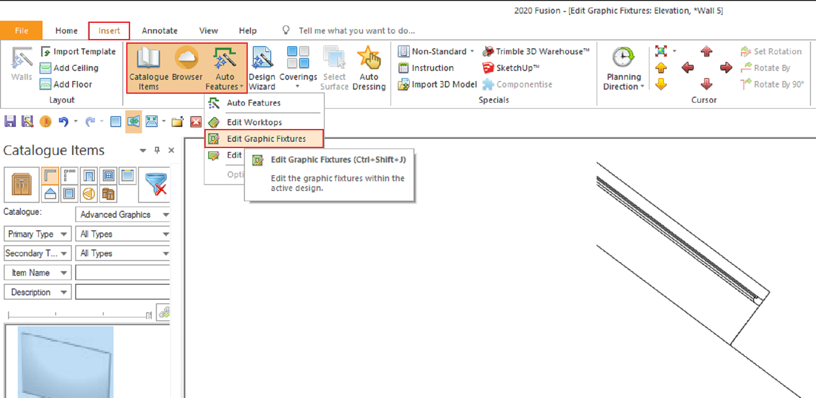Pin the Catalogue Items panel
This screenshot has height=398, width=816.
pos(157,150)
